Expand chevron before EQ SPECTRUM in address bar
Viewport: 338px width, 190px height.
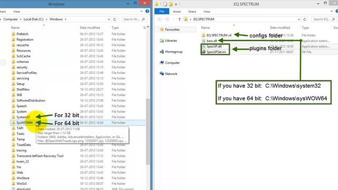click(191, 20)
